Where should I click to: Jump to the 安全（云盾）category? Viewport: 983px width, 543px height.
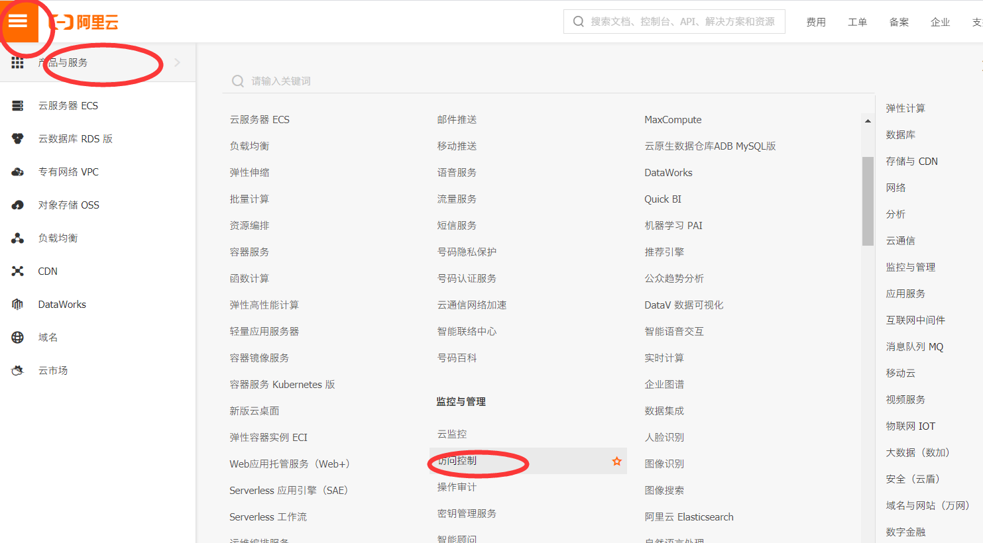pyautogui.click(x=913, y=479)
